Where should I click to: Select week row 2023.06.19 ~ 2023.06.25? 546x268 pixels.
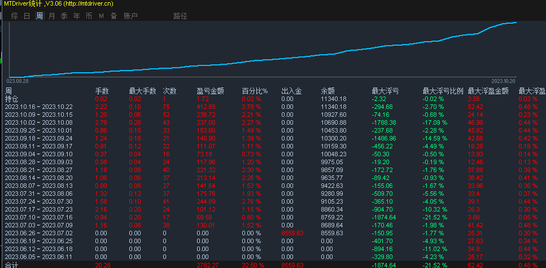tap(38, 241)
